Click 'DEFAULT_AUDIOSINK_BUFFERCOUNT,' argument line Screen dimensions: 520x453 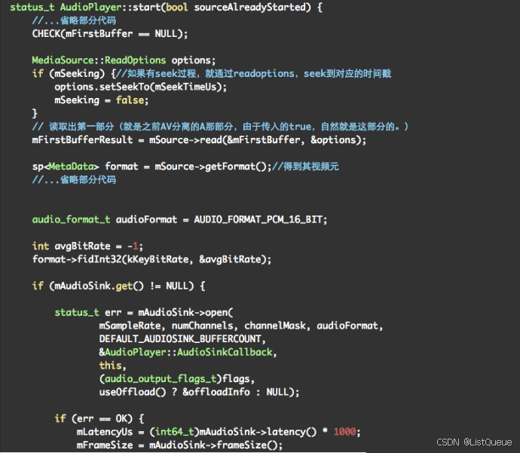tap(182, 339)
